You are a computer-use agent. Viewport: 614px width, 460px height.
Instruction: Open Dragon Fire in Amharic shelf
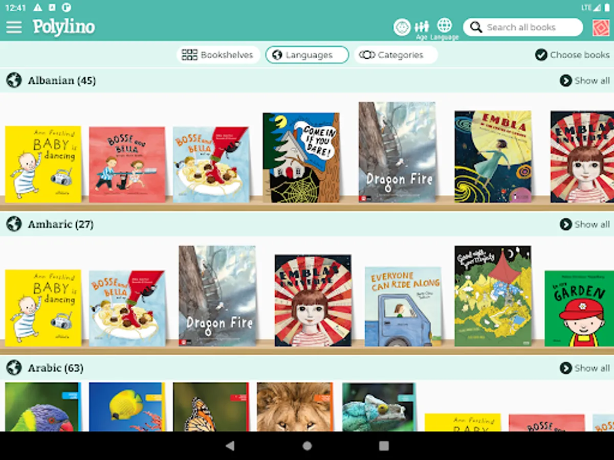[217, 296]
